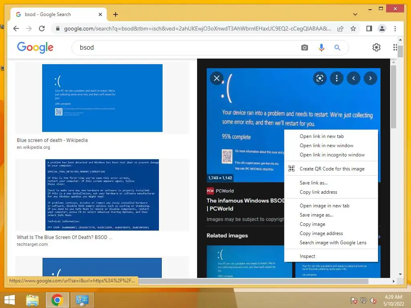Click Blue screen of death - Wikipedia link
This screenshot has width=411, height=308.
click(x=52, y=140)
